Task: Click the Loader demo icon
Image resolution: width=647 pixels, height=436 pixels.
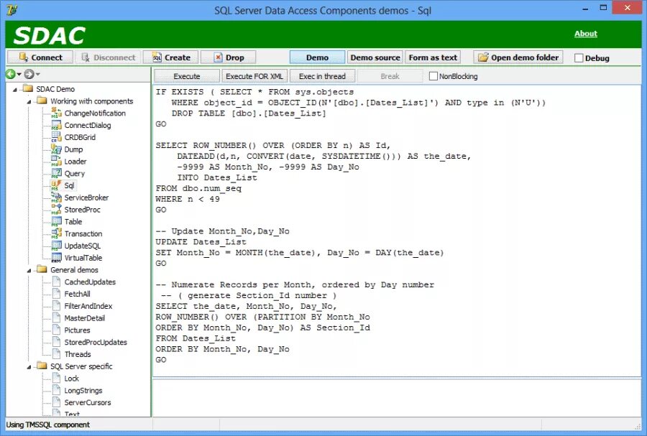Action: 57,161
